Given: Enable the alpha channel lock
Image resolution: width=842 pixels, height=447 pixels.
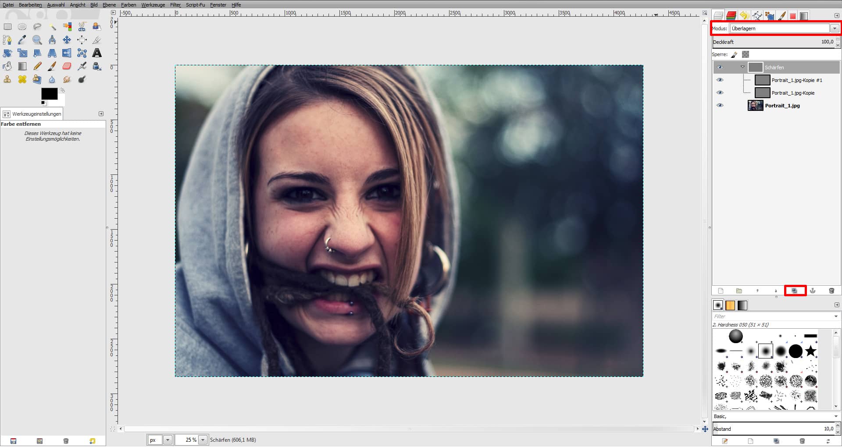Looking at the screenshot, I should 745,54.
